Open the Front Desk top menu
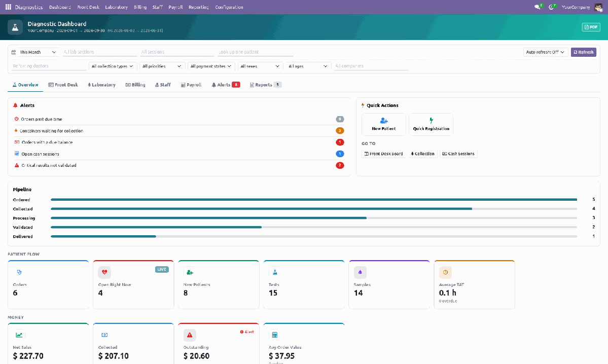 click(x=88, y=7)
